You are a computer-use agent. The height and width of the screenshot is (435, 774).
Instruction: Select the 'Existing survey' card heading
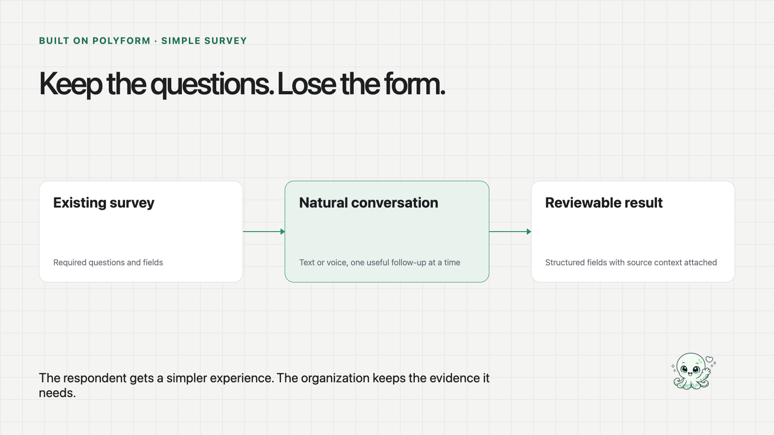click(x=104, y=203)
